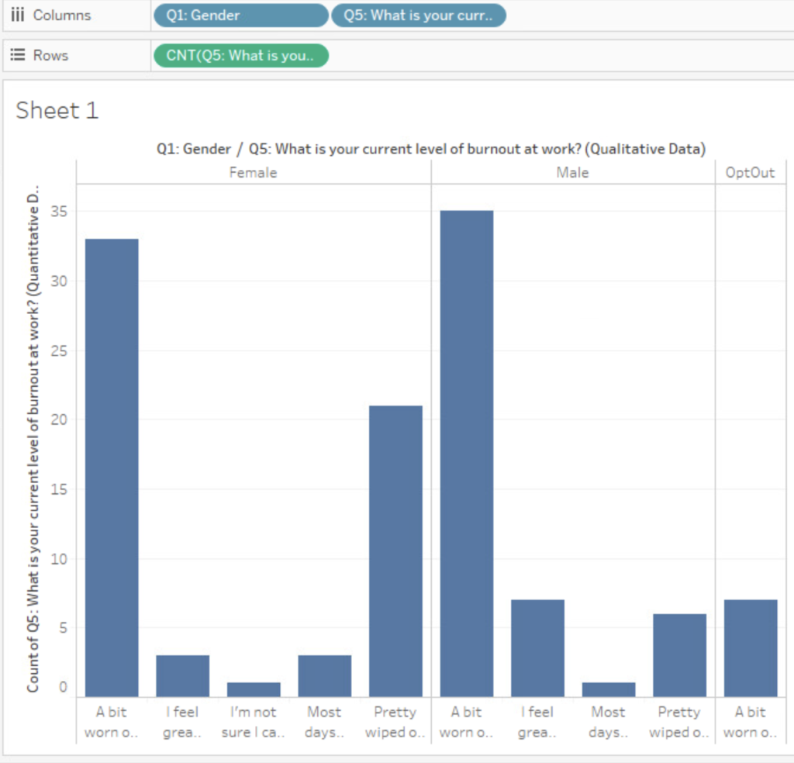
Task: Click the OptOut column header
Action: click(x=751, y=172)
